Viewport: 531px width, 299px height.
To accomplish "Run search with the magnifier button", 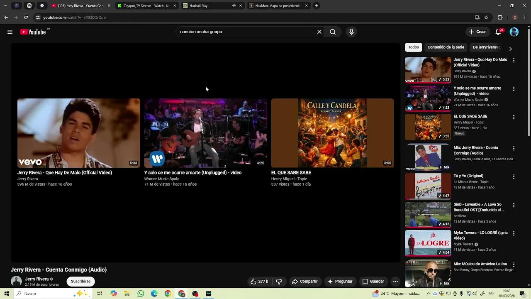I will 333,32.
